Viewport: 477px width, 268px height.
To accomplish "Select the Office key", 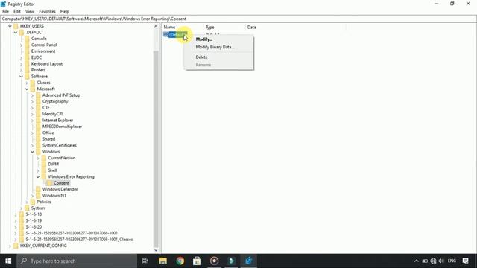I will [48, 133].
